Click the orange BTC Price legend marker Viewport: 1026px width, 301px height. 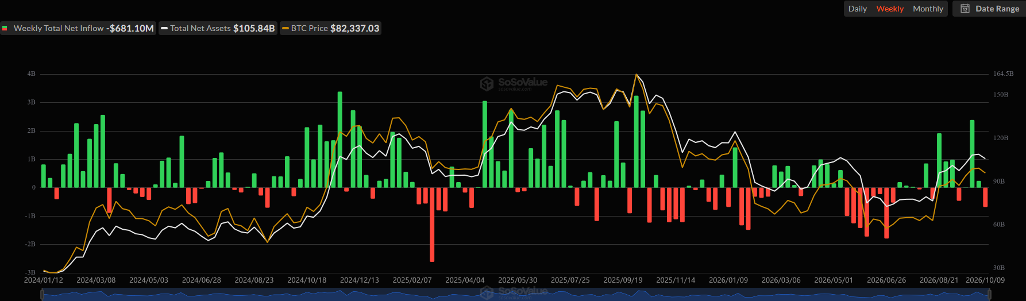286,28
